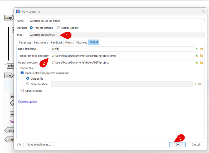This screenshot has width=209, height=153.
Task: Click the Oxygen icon in dialog title
Action: point(18,11)
